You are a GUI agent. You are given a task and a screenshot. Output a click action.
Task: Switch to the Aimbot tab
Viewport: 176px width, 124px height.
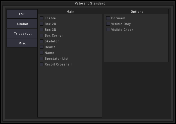point(22,24)
